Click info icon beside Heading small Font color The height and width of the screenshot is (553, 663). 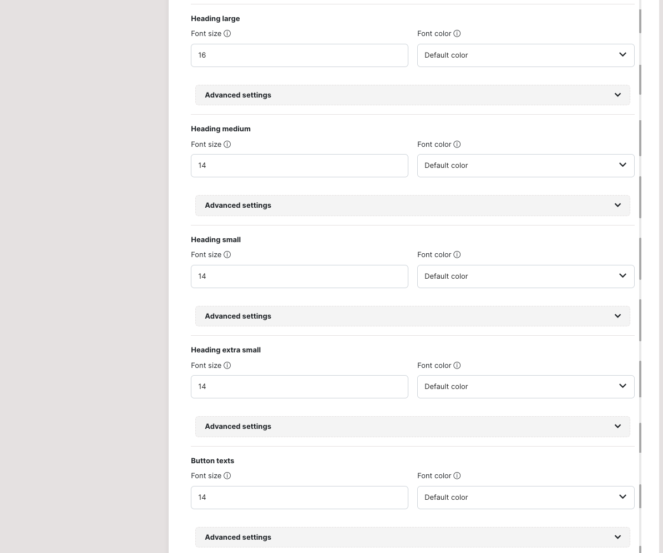pyautogui.click(x=457, y=255)
